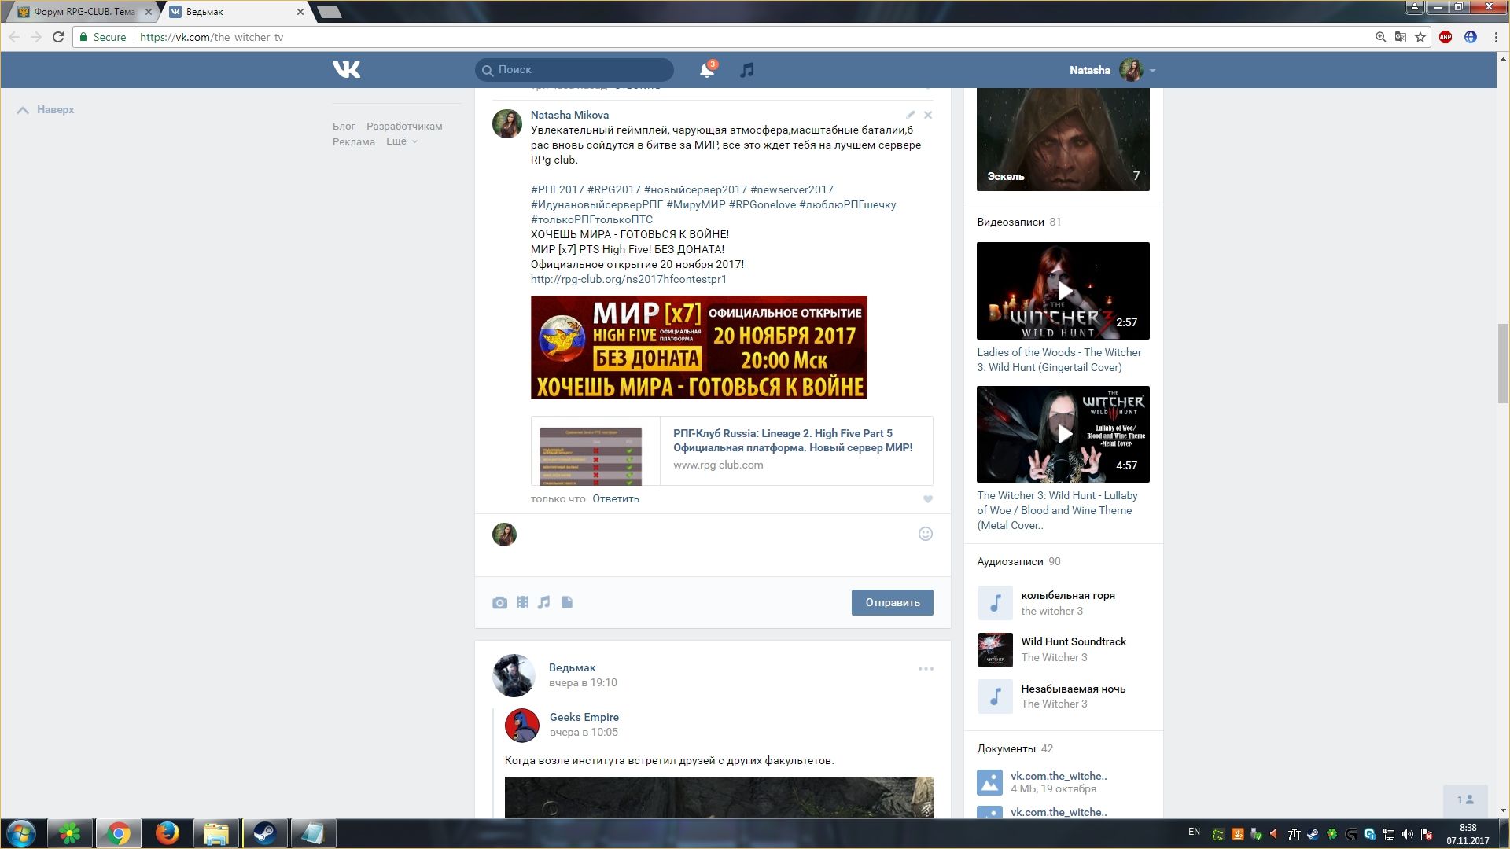Switch to Форум RPG-CLUB browser tab

(x=84, y=12)
